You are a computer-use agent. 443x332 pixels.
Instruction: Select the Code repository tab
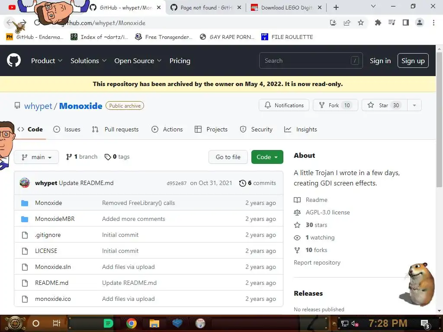pos(30,129)
